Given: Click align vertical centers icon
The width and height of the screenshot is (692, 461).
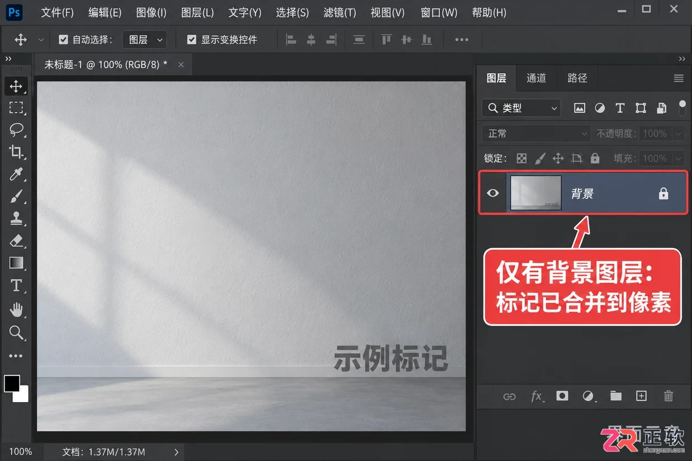Looking at the screenshot, I should click(406, 40).
